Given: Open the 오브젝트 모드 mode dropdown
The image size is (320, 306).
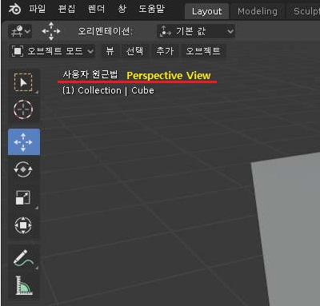Looking at the screenshot, I should 52,51.
